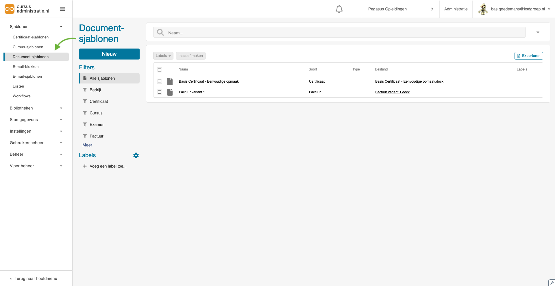
Task: Click file icon of Factuur variant 1
Action: point(170,92)
